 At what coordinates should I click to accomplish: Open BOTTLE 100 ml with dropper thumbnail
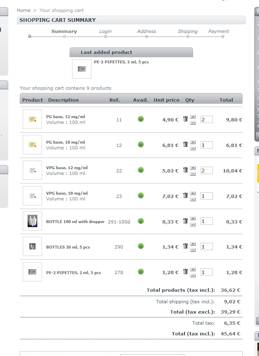[x=32, y=221]
